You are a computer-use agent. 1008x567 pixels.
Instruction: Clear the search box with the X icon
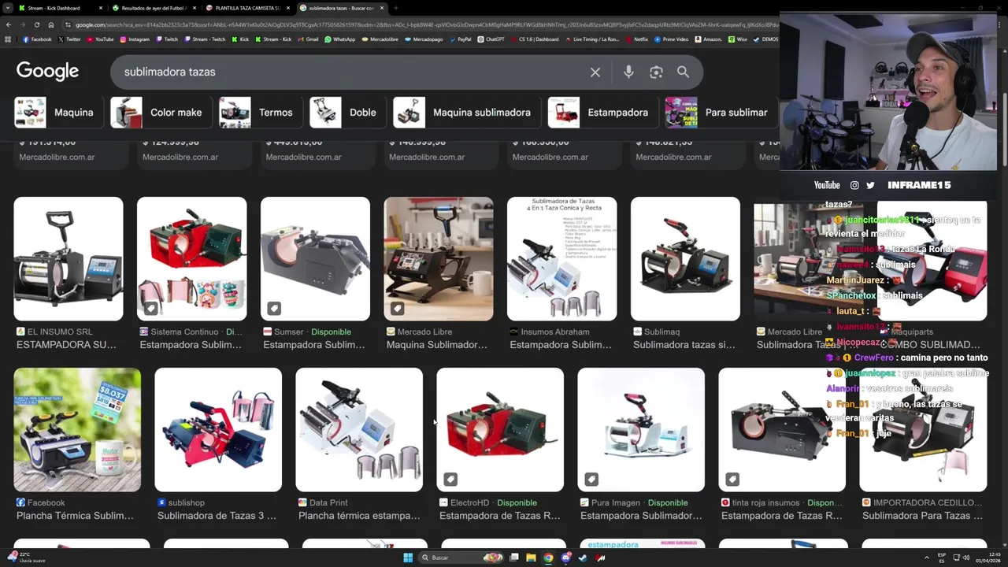point(595,72)
